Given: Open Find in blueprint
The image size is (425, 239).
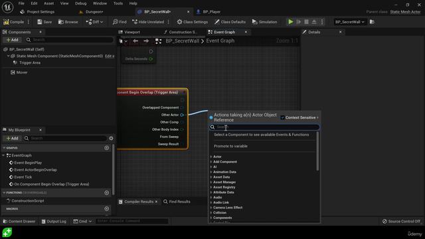Looking at the screenshot, I should pyautogui.click(x=120, y=22).
